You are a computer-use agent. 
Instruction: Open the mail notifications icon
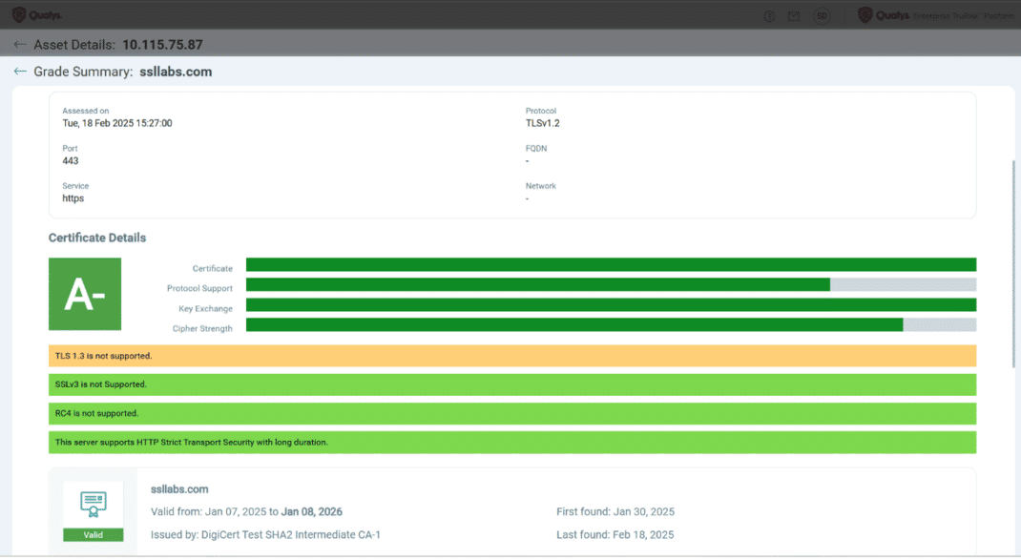794,15
